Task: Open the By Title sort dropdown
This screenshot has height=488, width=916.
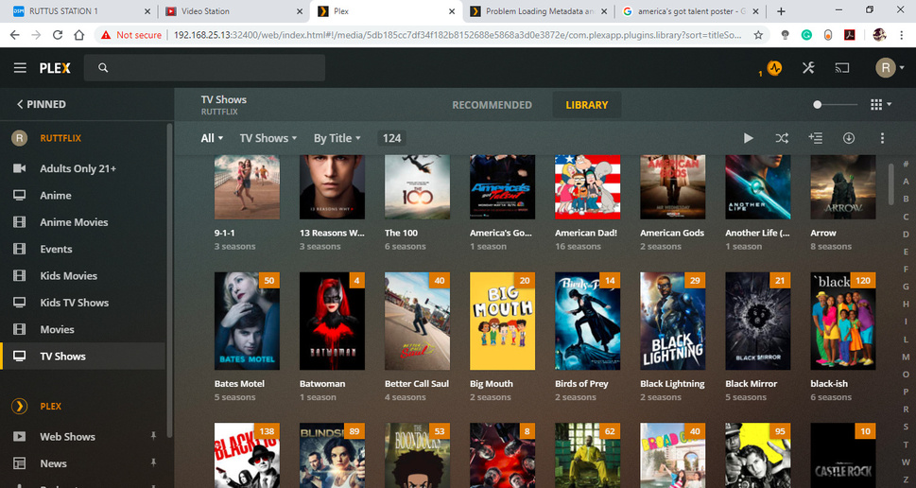Action: (x=337, y=138)
